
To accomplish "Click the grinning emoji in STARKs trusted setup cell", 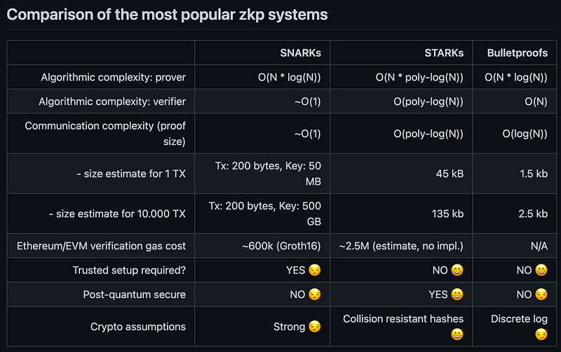I will coord(457,271).
